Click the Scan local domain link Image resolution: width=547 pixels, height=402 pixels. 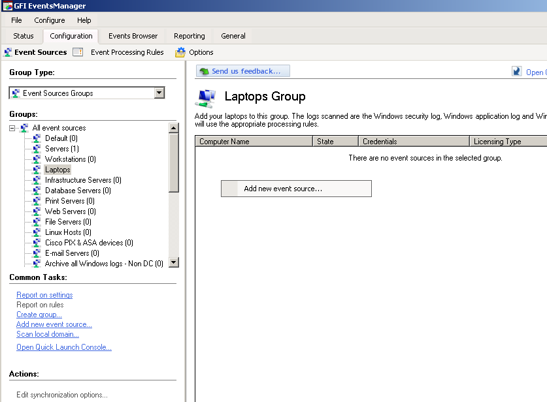coord(48,334)
